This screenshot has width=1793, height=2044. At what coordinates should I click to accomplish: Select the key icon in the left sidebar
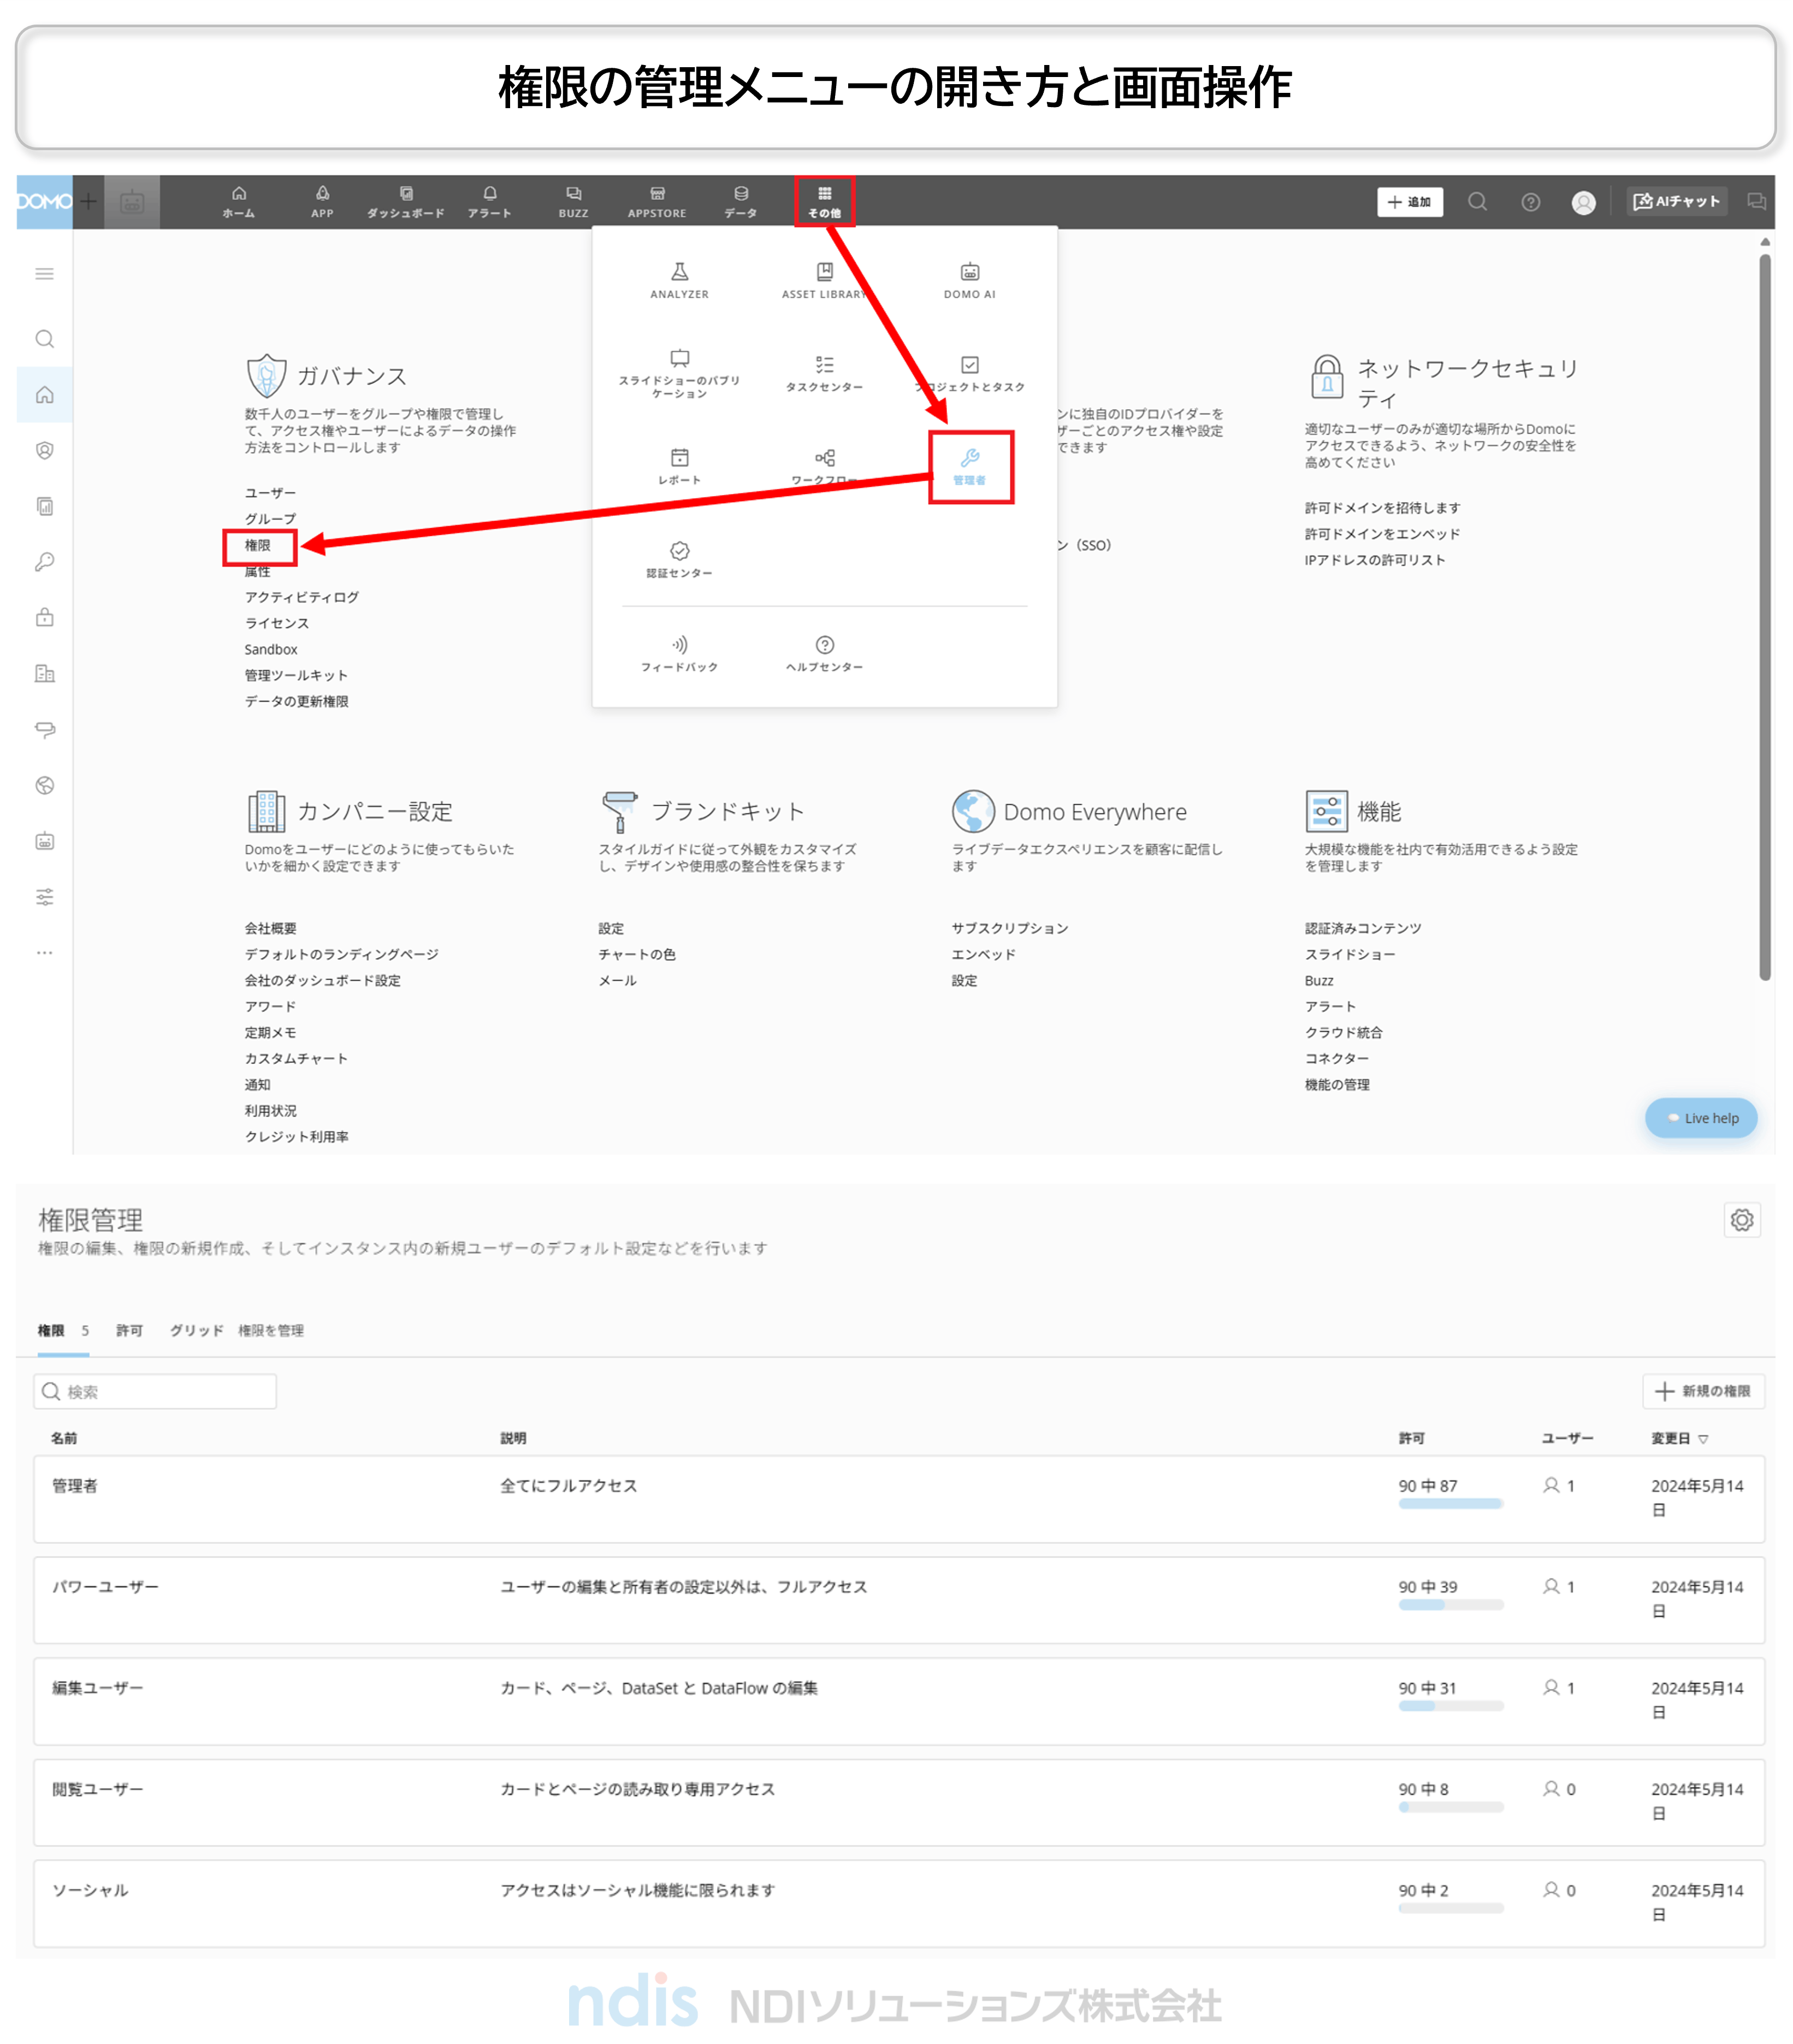coord(44,562)
